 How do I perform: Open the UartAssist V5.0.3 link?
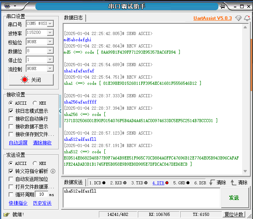pos(213,18)
